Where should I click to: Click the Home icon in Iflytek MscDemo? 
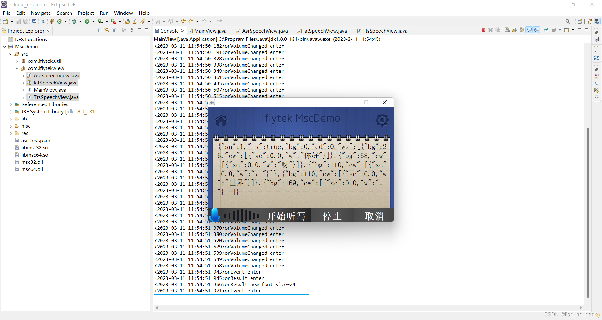(221, 120)
